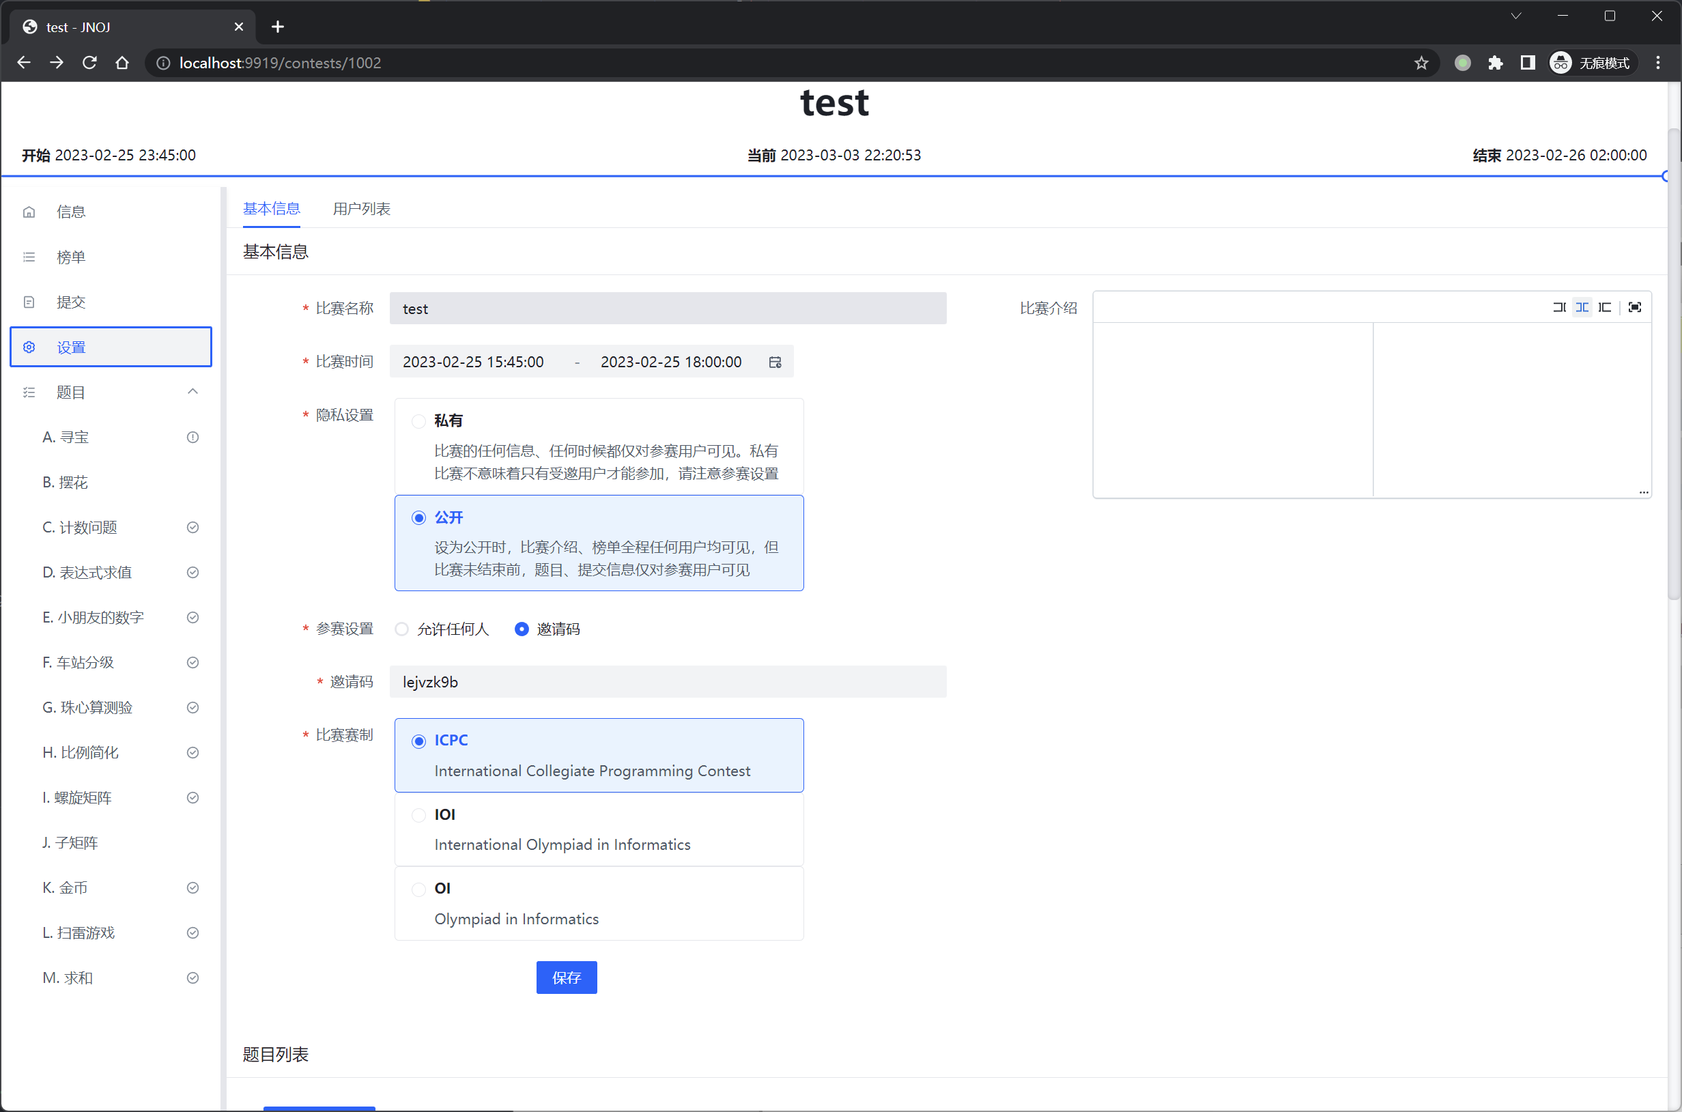Open problem H. 比例简化
1682x1112 pixels.
tap(111, 752)
